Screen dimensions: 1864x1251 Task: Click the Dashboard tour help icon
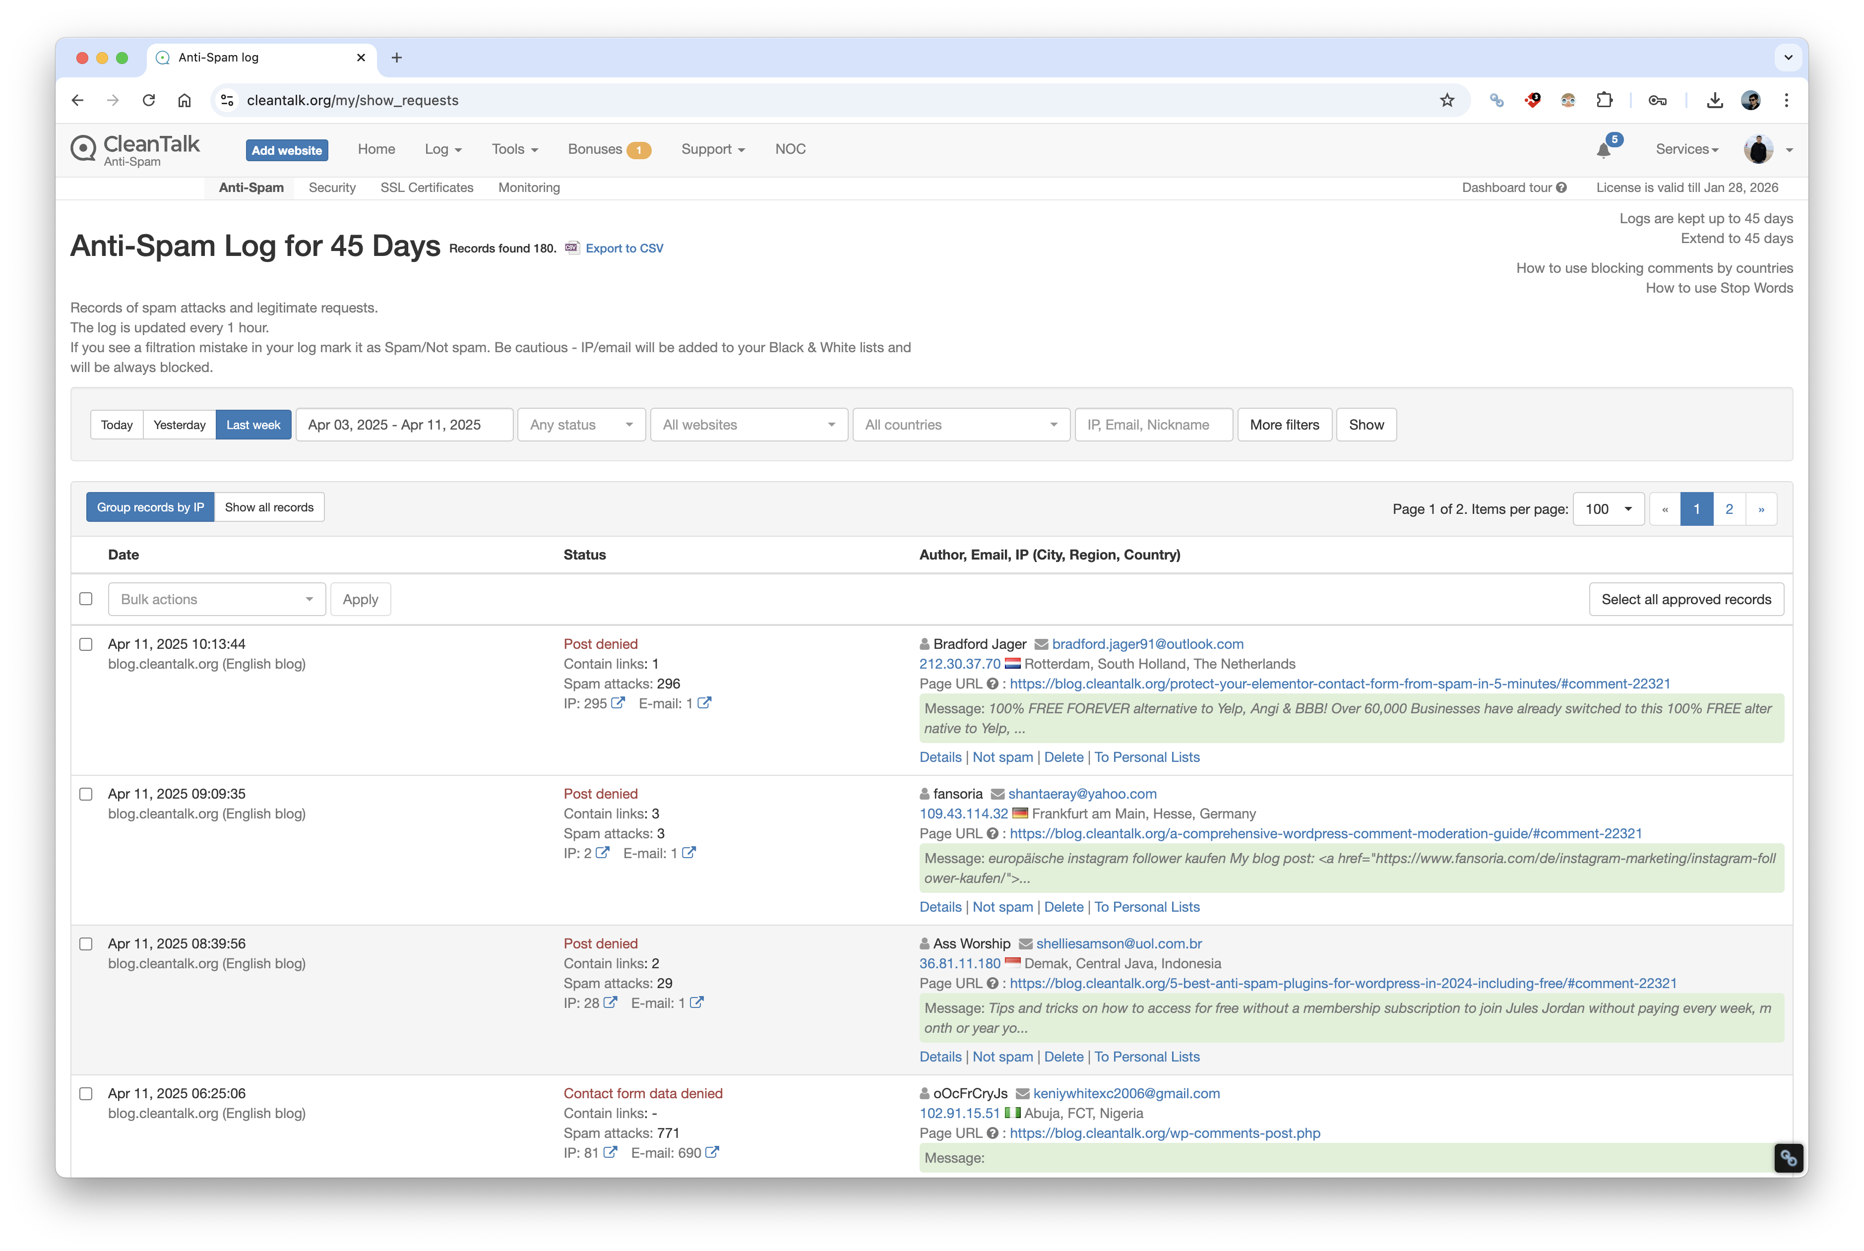coord(1561,188)
